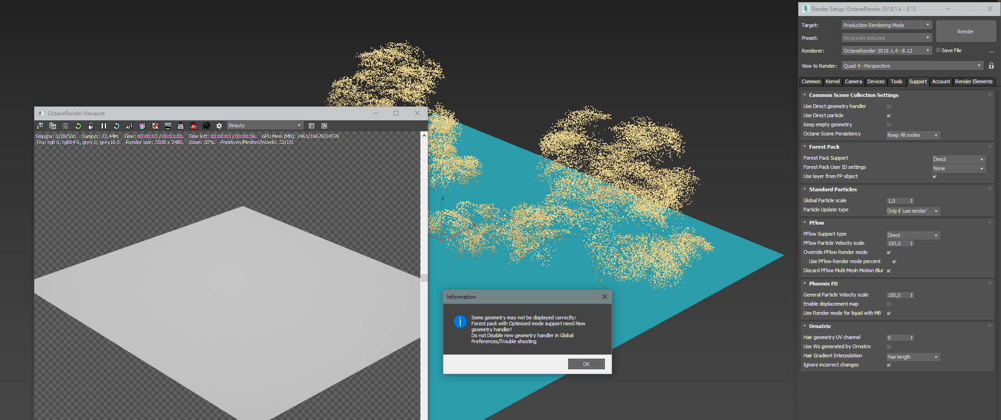
Task: Click the ellipsis button beside Save File
Action: point(991,51)
